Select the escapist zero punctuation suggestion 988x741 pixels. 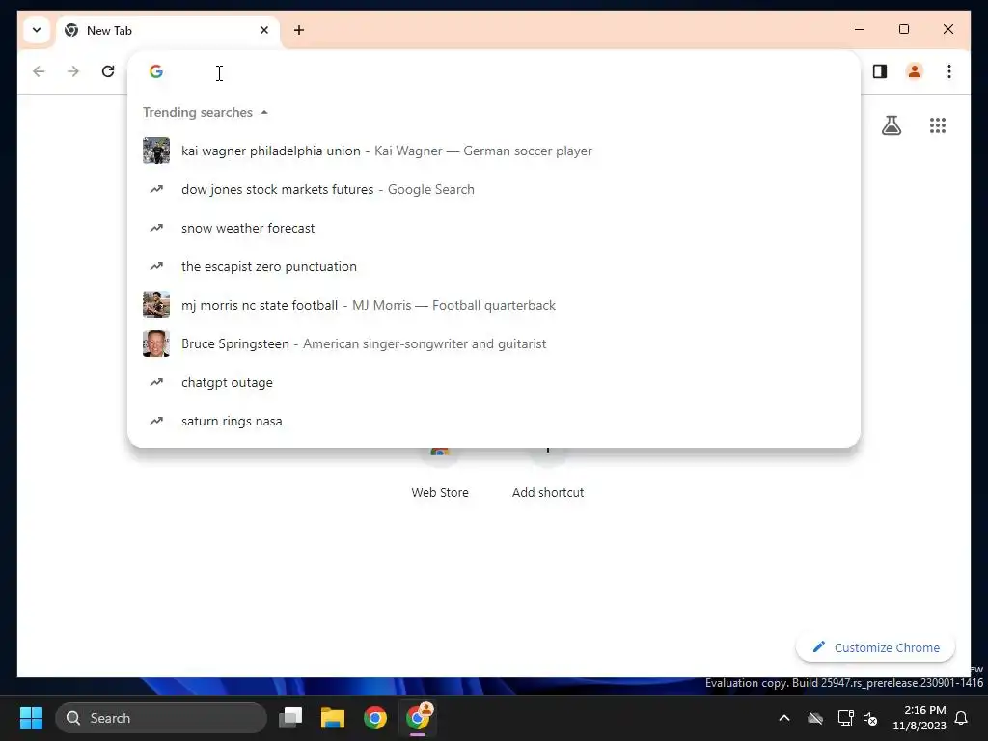click(494, 266)
